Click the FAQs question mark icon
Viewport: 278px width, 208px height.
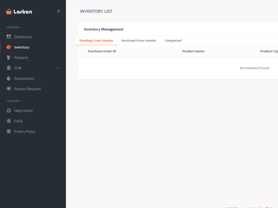(x=9, y=121)
